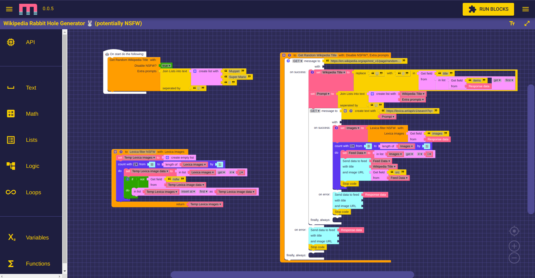Screen dimensions: 535x278
Task: Click the API chip icon
Action: pos(11,42)
